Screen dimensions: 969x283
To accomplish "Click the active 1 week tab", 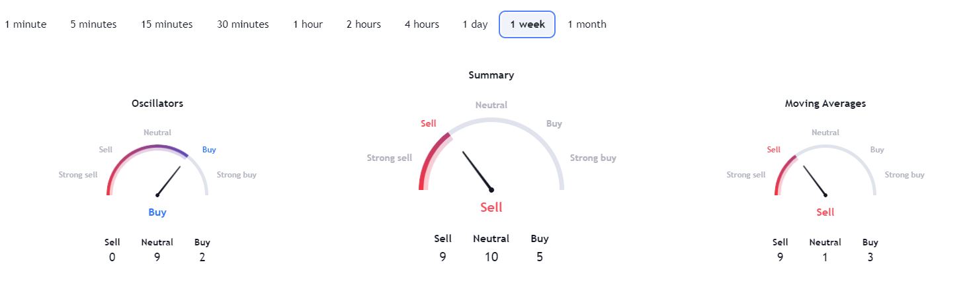I will click(x=527, y=24).
